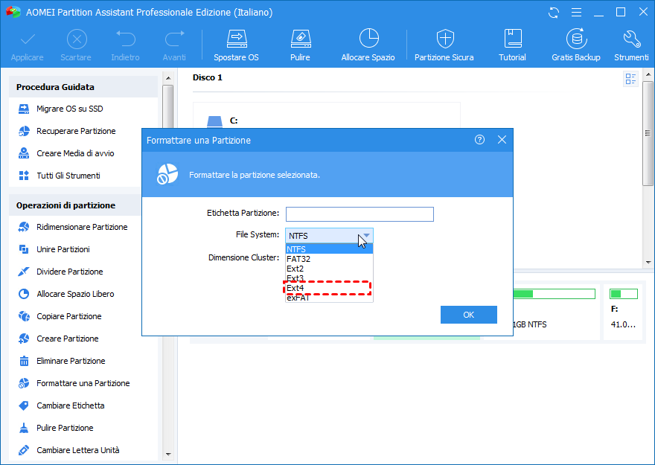Click the Scartare discard icon
Viewport: 655px width, 465px height.
tap(77, 39)
